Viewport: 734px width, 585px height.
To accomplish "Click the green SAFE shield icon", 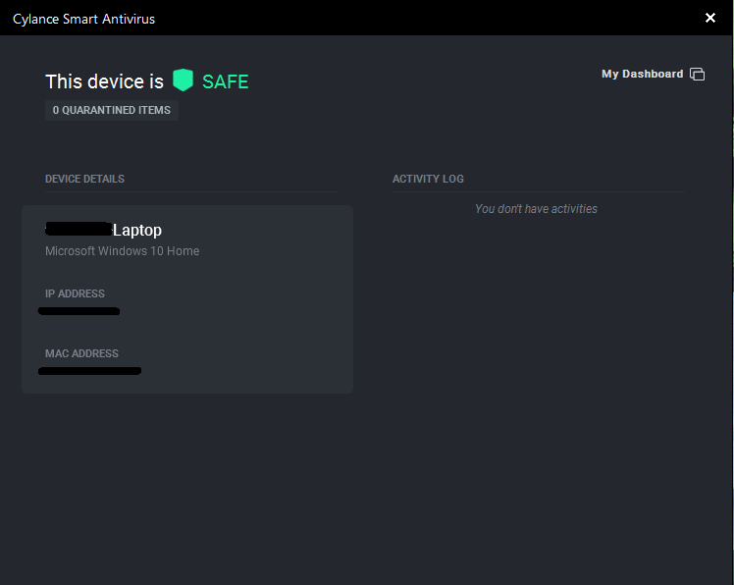I will coord(183,80).
